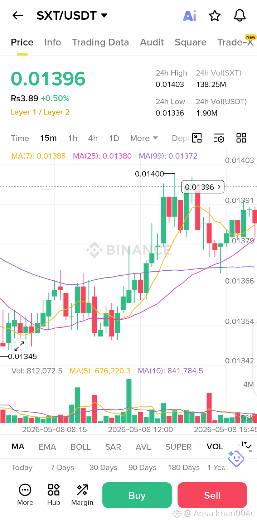Open the Trading Data tab

click(100, 42)
